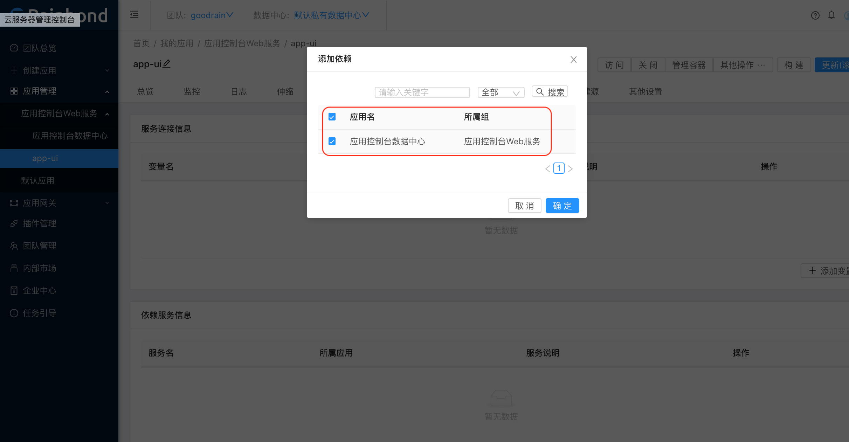849x442 pixels.
Task: Switch to the 日志 tab
Action: (x=239, y=92)
